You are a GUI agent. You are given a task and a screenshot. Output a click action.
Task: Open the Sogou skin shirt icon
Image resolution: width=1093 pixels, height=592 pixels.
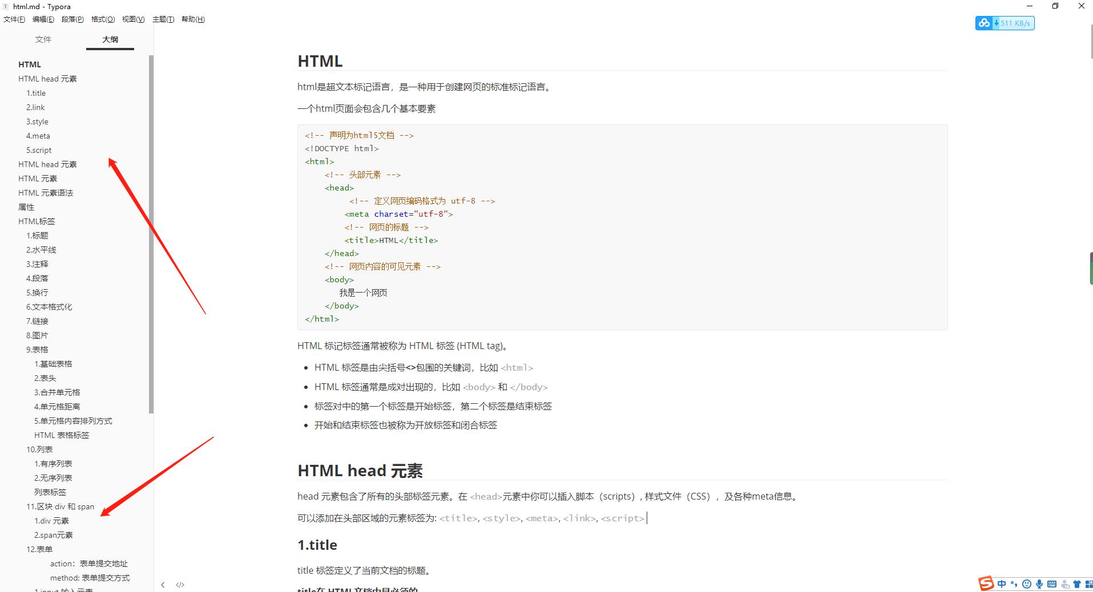1076,584
